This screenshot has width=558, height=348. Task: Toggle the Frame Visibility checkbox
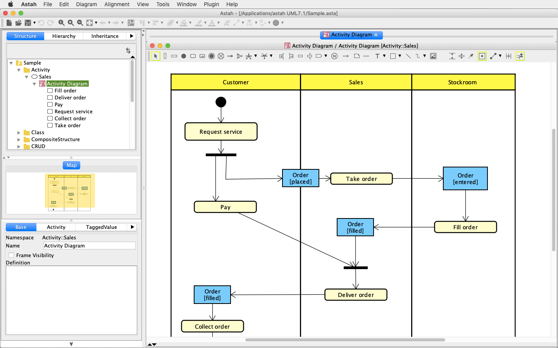pyautogui.click(x=11, y=255)
